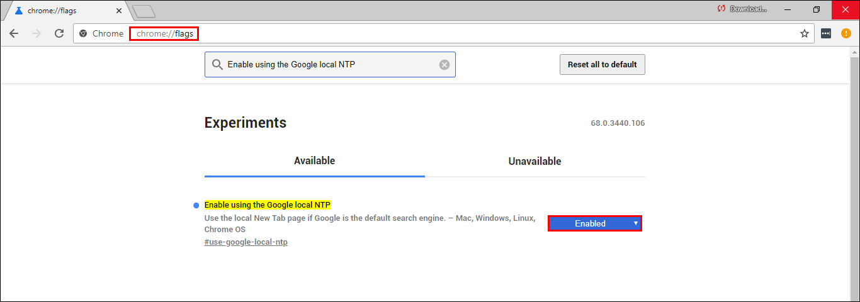
Task: Click highlighted 'Enable using the Google local NTP' title
Action: click(x=268, y=205)
